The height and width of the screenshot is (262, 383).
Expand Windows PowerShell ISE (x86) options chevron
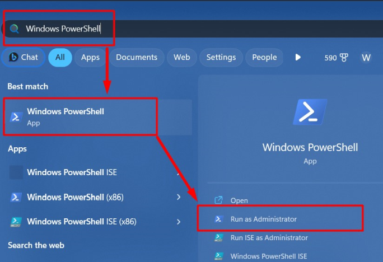(x=179, y=222)
